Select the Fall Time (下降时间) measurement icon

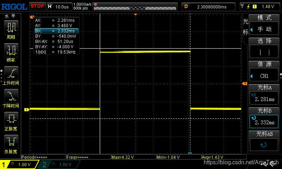(11, 96)
